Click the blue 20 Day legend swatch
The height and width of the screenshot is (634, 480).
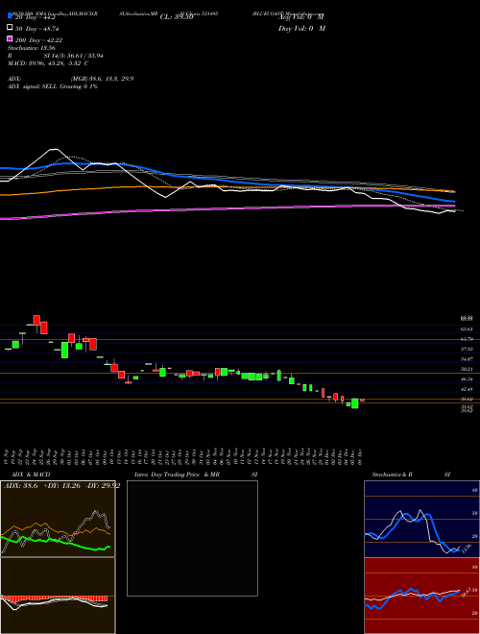[10, 15]
